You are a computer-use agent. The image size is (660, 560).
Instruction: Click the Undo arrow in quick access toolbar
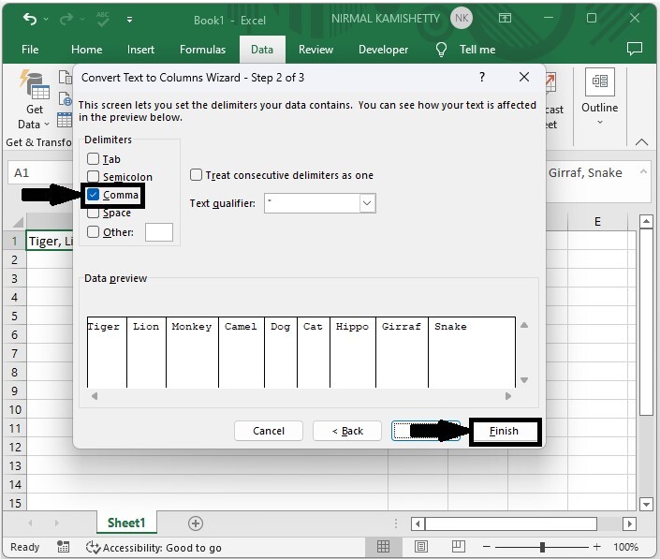31,19
